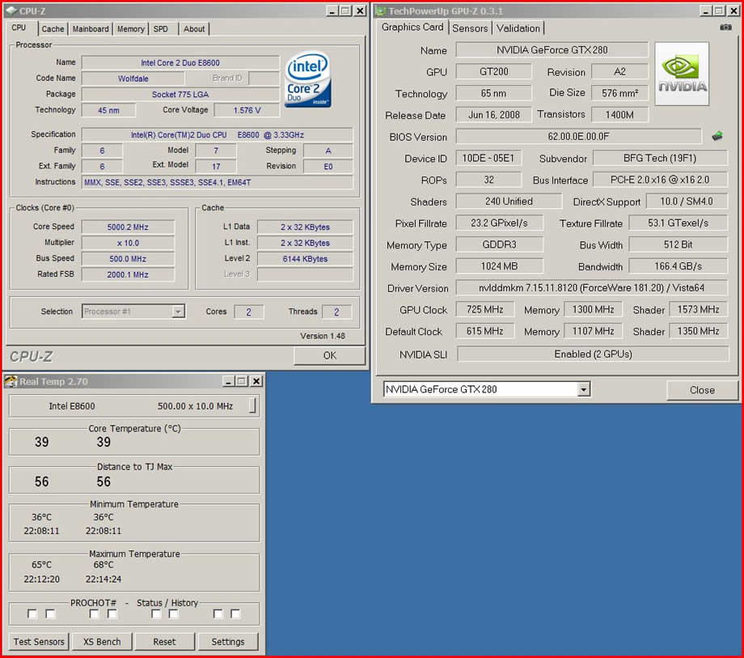This screenshot has height=658, width=744.
Task: Click the NVIDIA logo in GPU-Z
Action: coord(682,74)
